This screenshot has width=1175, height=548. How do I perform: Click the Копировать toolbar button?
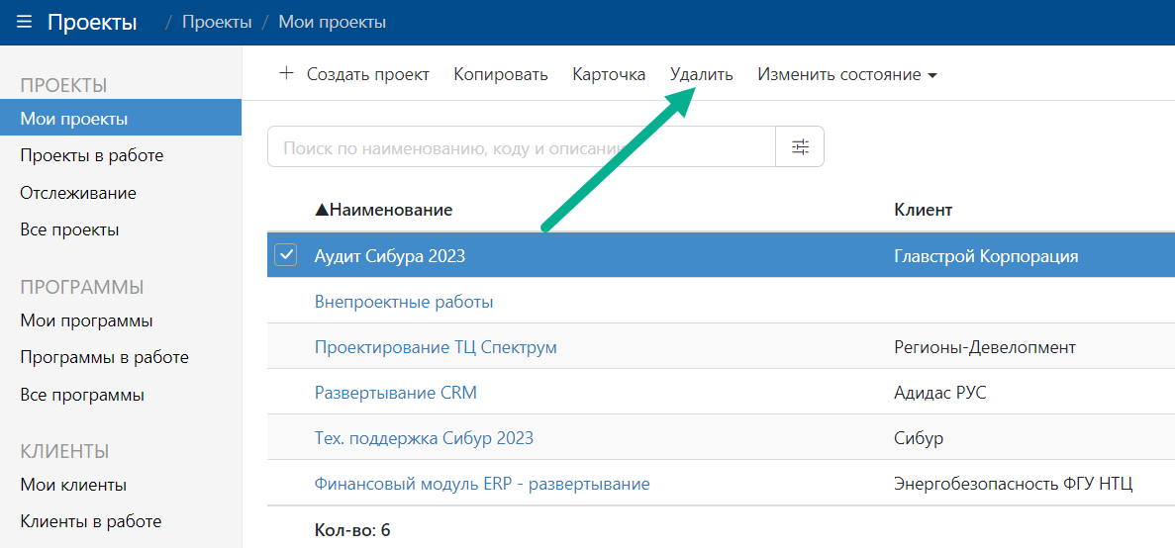coord(500,75)
